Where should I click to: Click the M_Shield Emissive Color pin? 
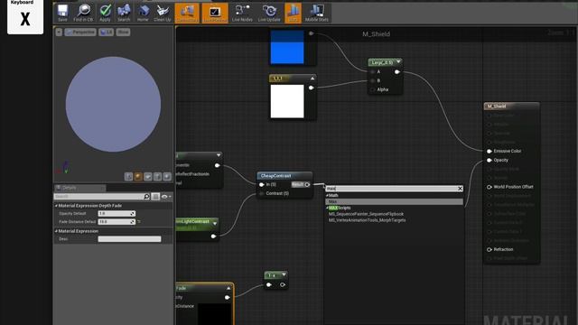(x=489, y=151)
